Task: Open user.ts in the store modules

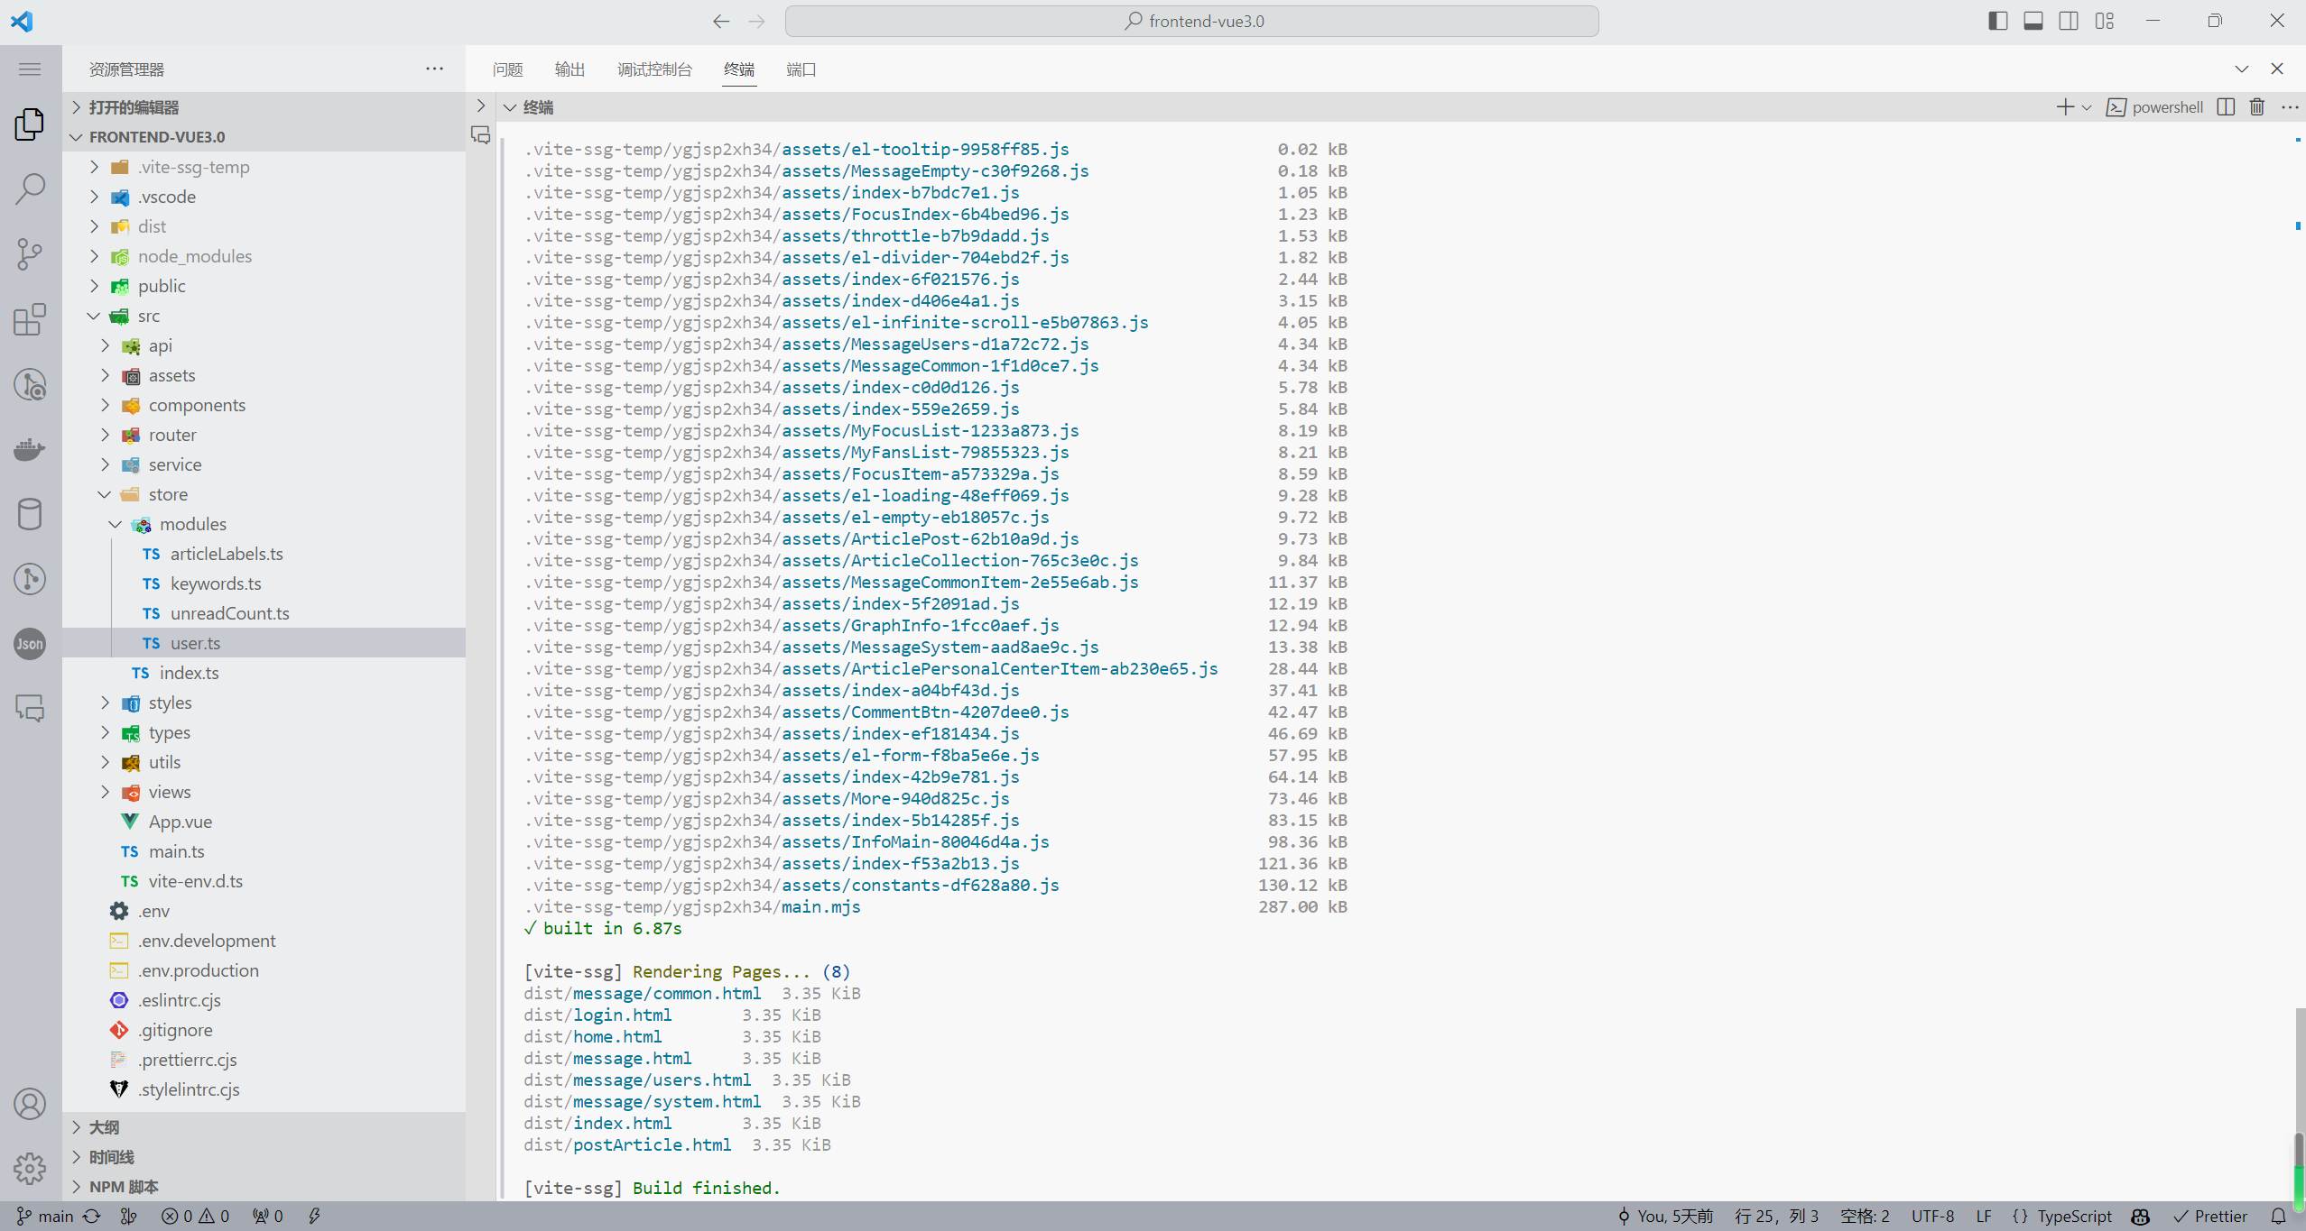Action: click(x=194, y=641)
